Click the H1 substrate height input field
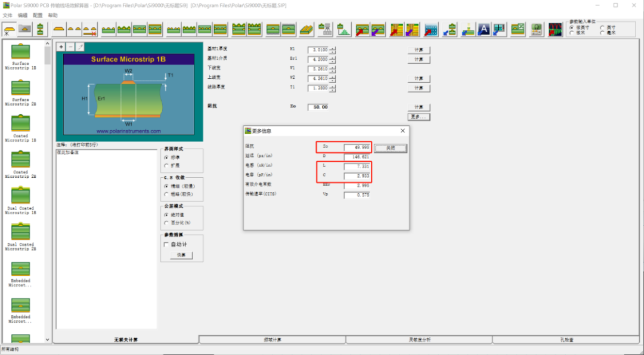Image resolution: width=644 pixels, height=355 pixels. click(x=318, y=50)
